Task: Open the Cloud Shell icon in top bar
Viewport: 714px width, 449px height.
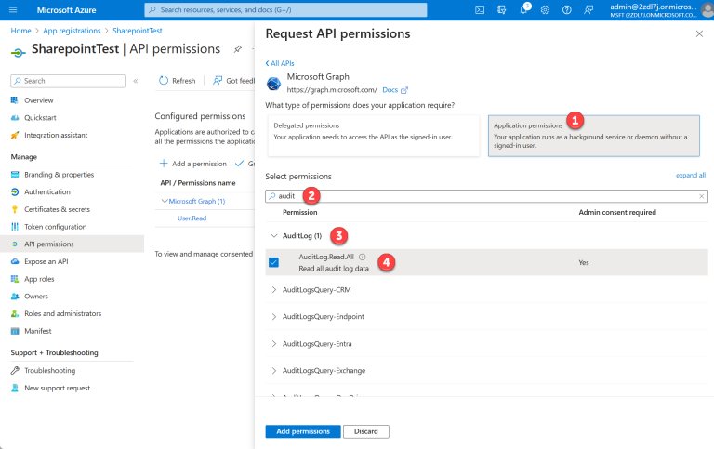Action: pyautogui.click(x=480, y=9)
